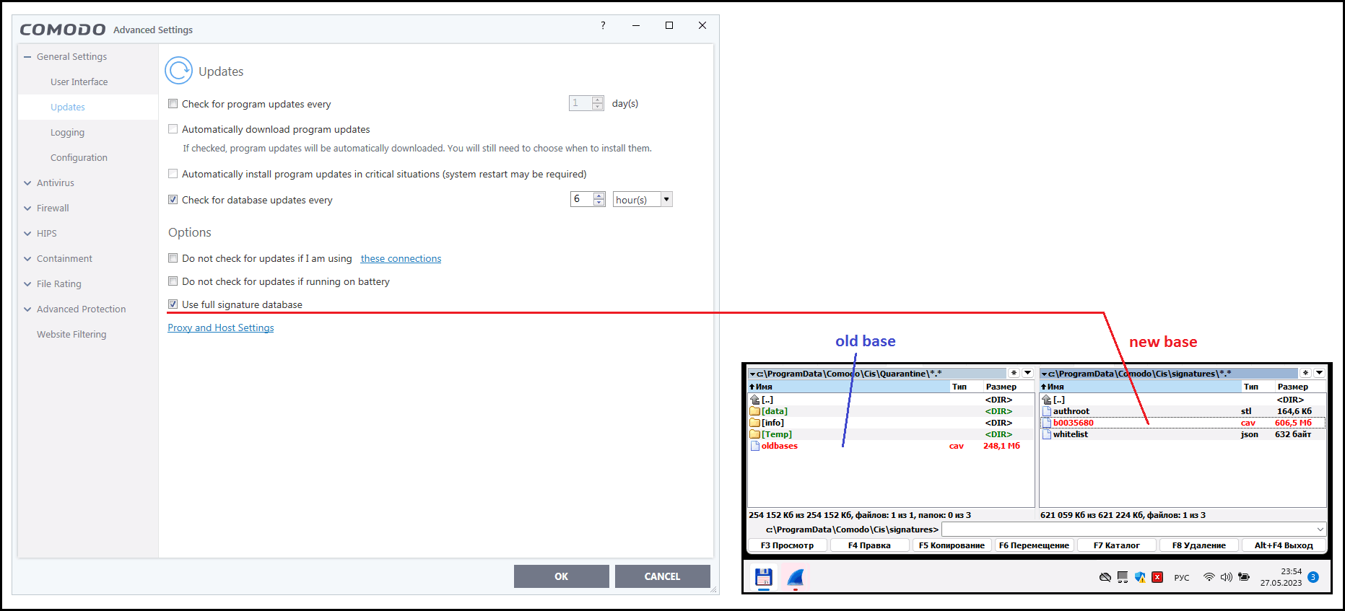This screenshot has height=611, width=1345.
Task: Select the authroot file icon
Action: 1047,411
